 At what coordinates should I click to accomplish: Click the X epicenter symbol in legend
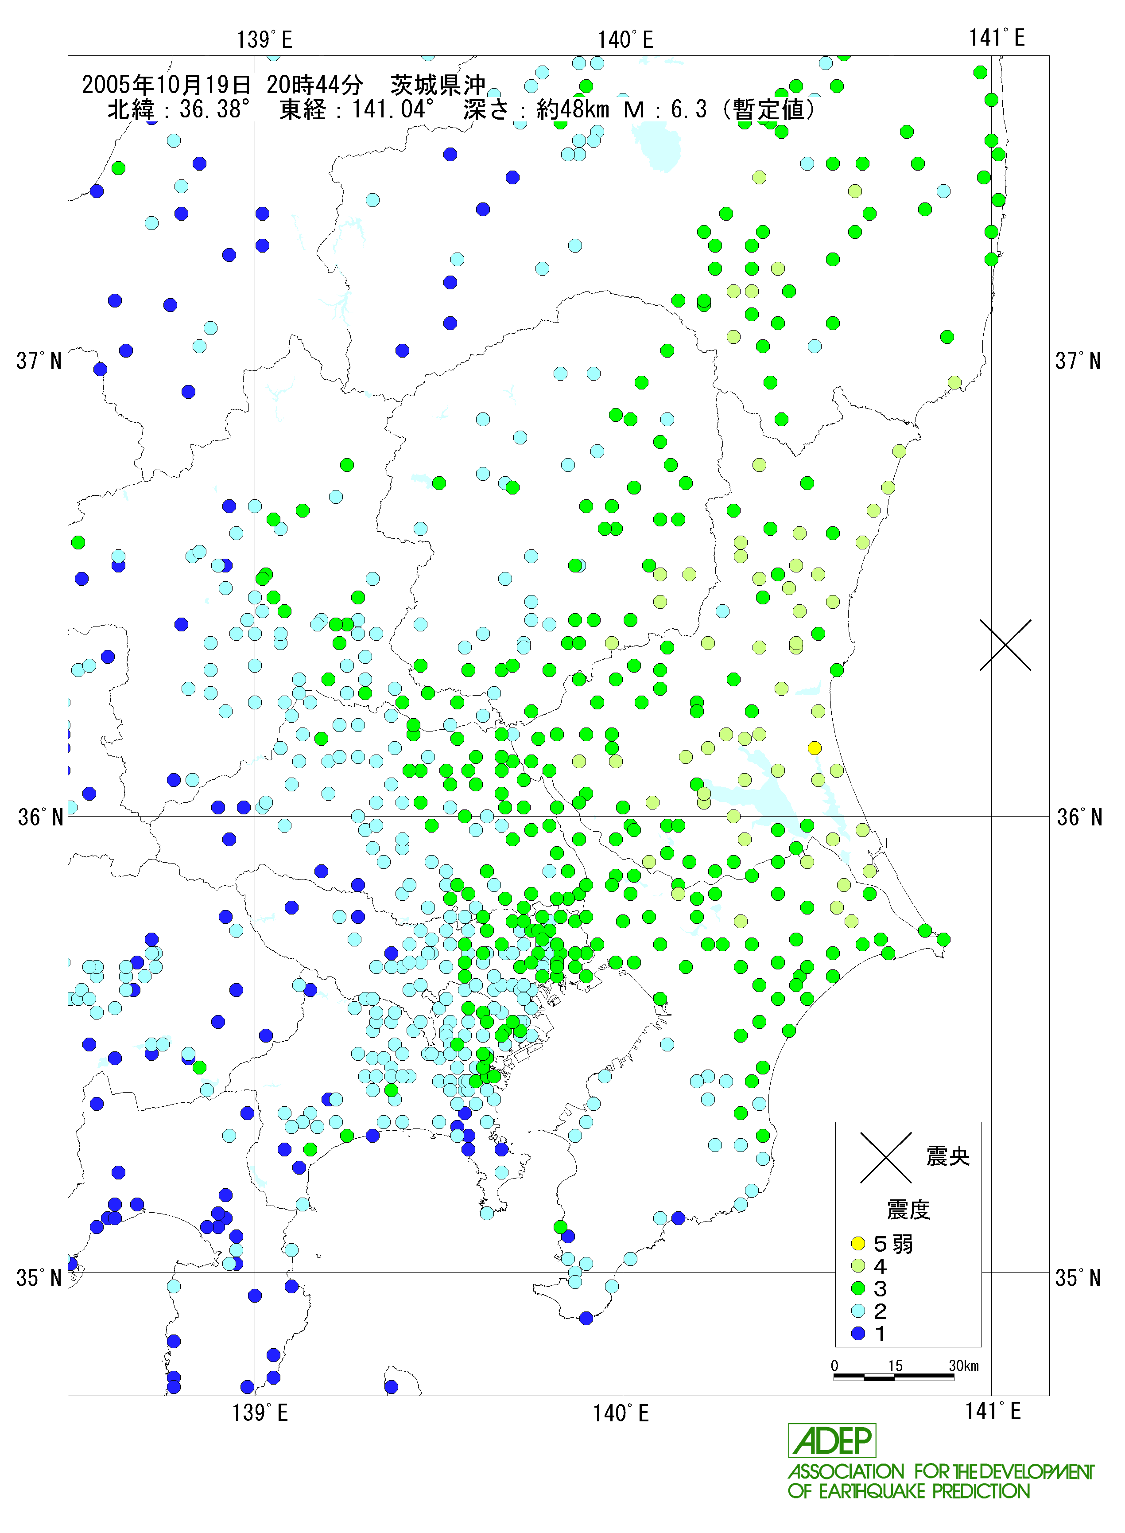(885, 1158)
